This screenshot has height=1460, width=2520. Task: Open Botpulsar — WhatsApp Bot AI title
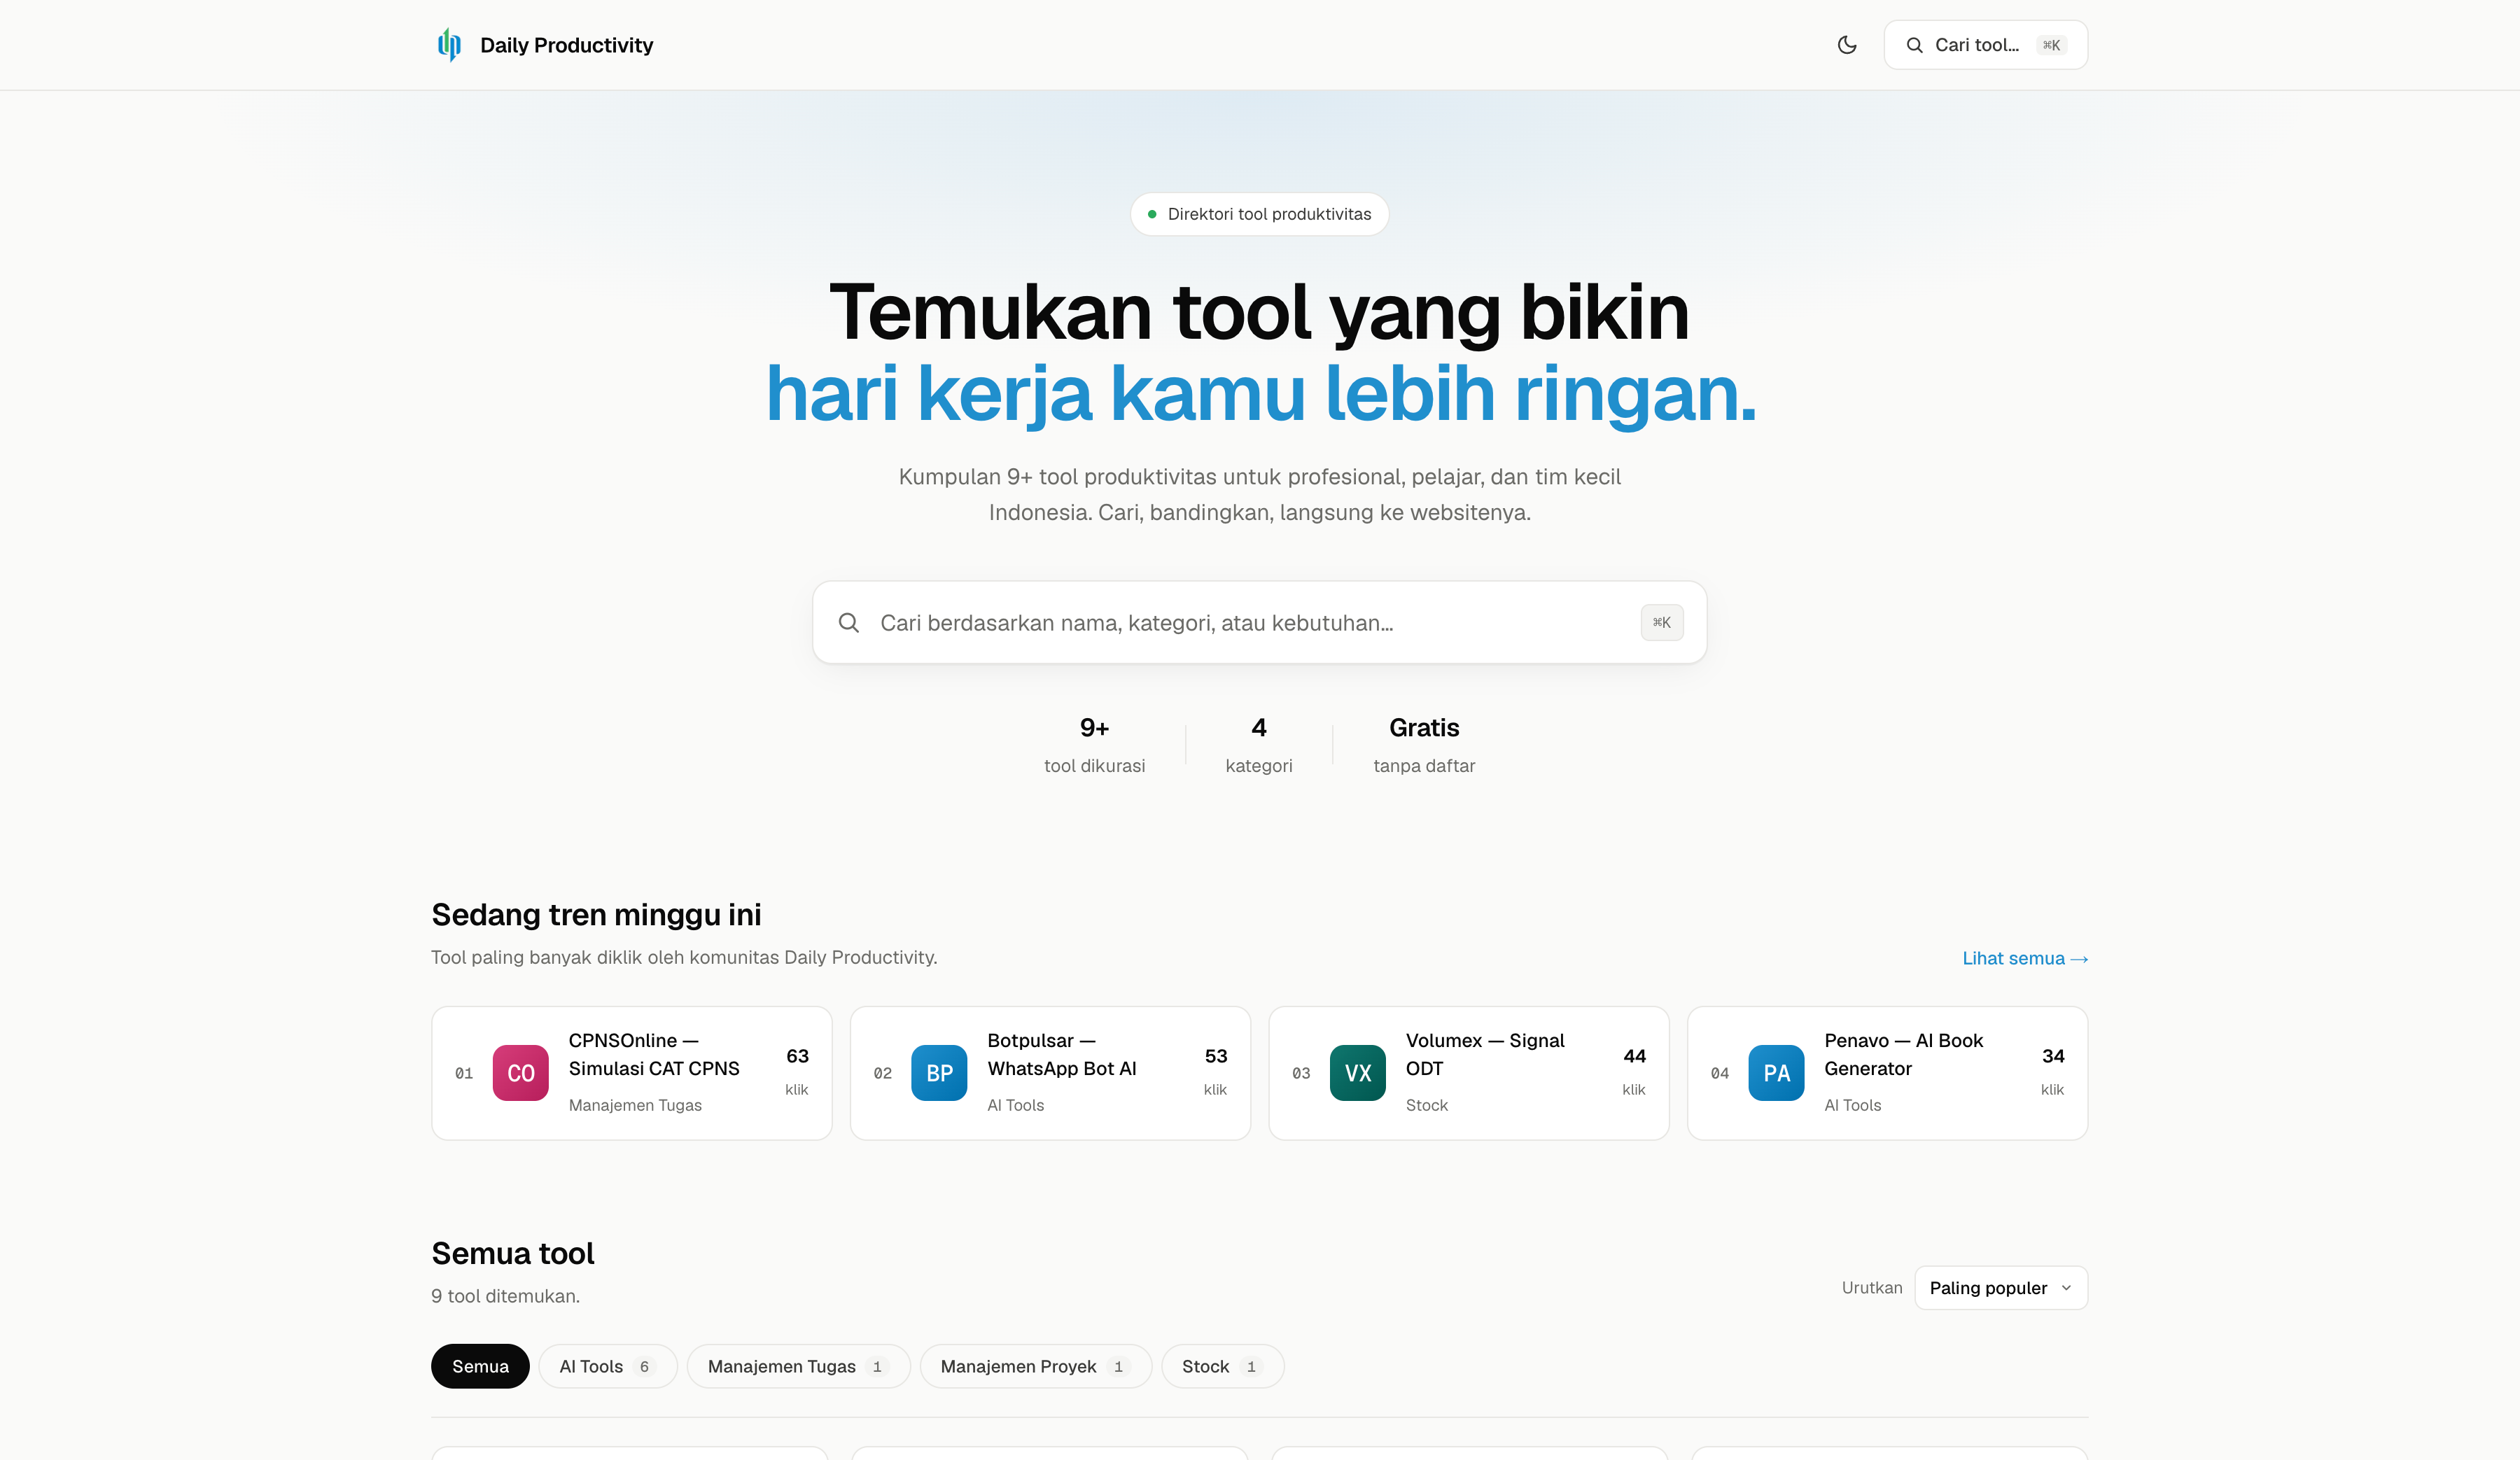tap(1062, 1054)
